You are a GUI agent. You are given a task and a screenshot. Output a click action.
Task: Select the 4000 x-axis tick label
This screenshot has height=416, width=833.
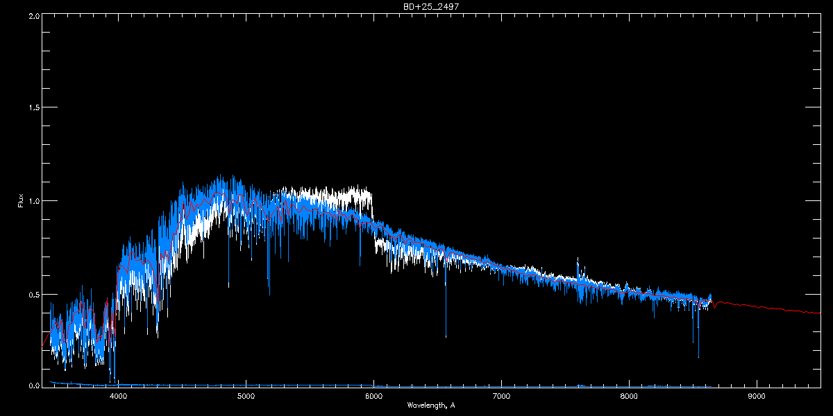(x=119, y=397)
